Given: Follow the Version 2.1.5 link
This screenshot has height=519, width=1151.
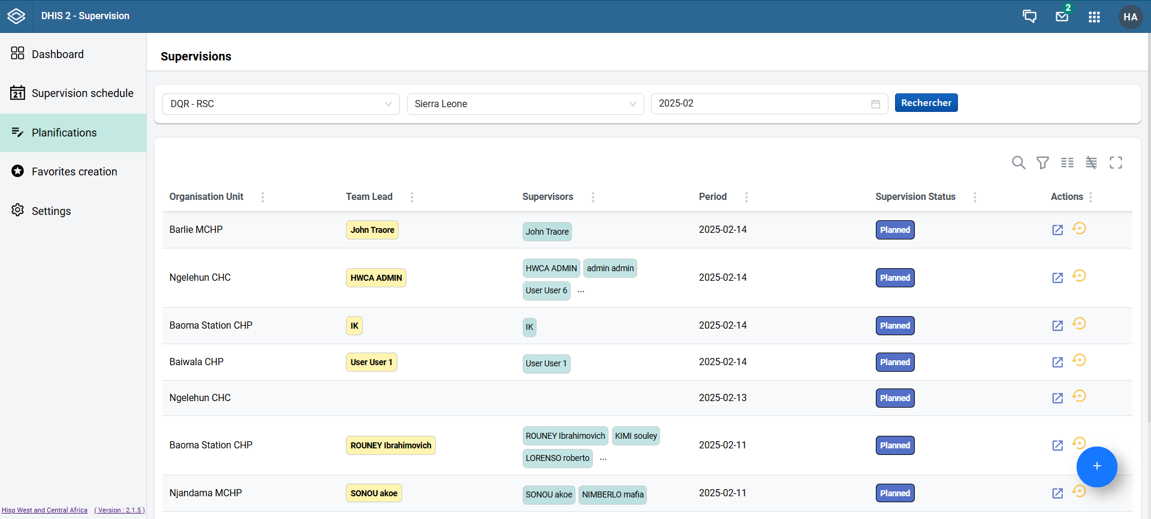Looking at the screenshot, I should (119, 510).
